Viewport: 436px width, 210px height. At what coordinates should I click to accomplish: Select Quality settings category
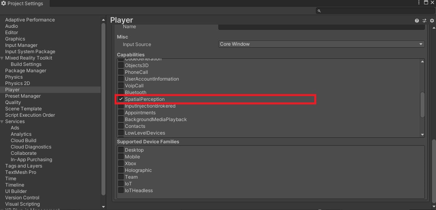click(13, 102)
